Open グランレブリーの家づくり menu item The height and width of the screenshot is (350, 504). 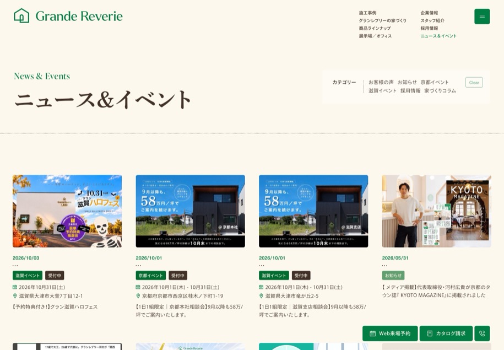382,20
